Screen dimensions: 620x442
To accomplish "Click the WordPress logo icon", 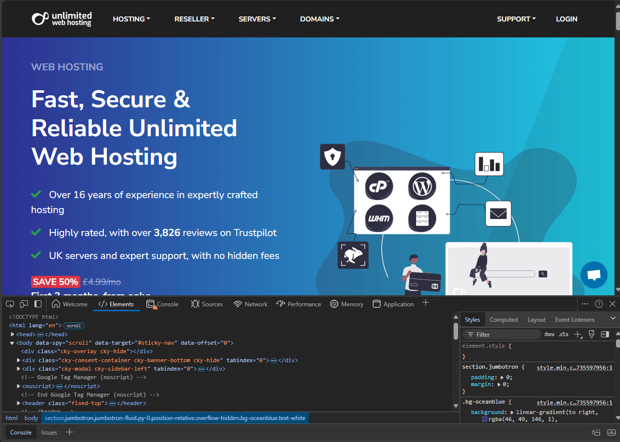I will click(422, 187).
